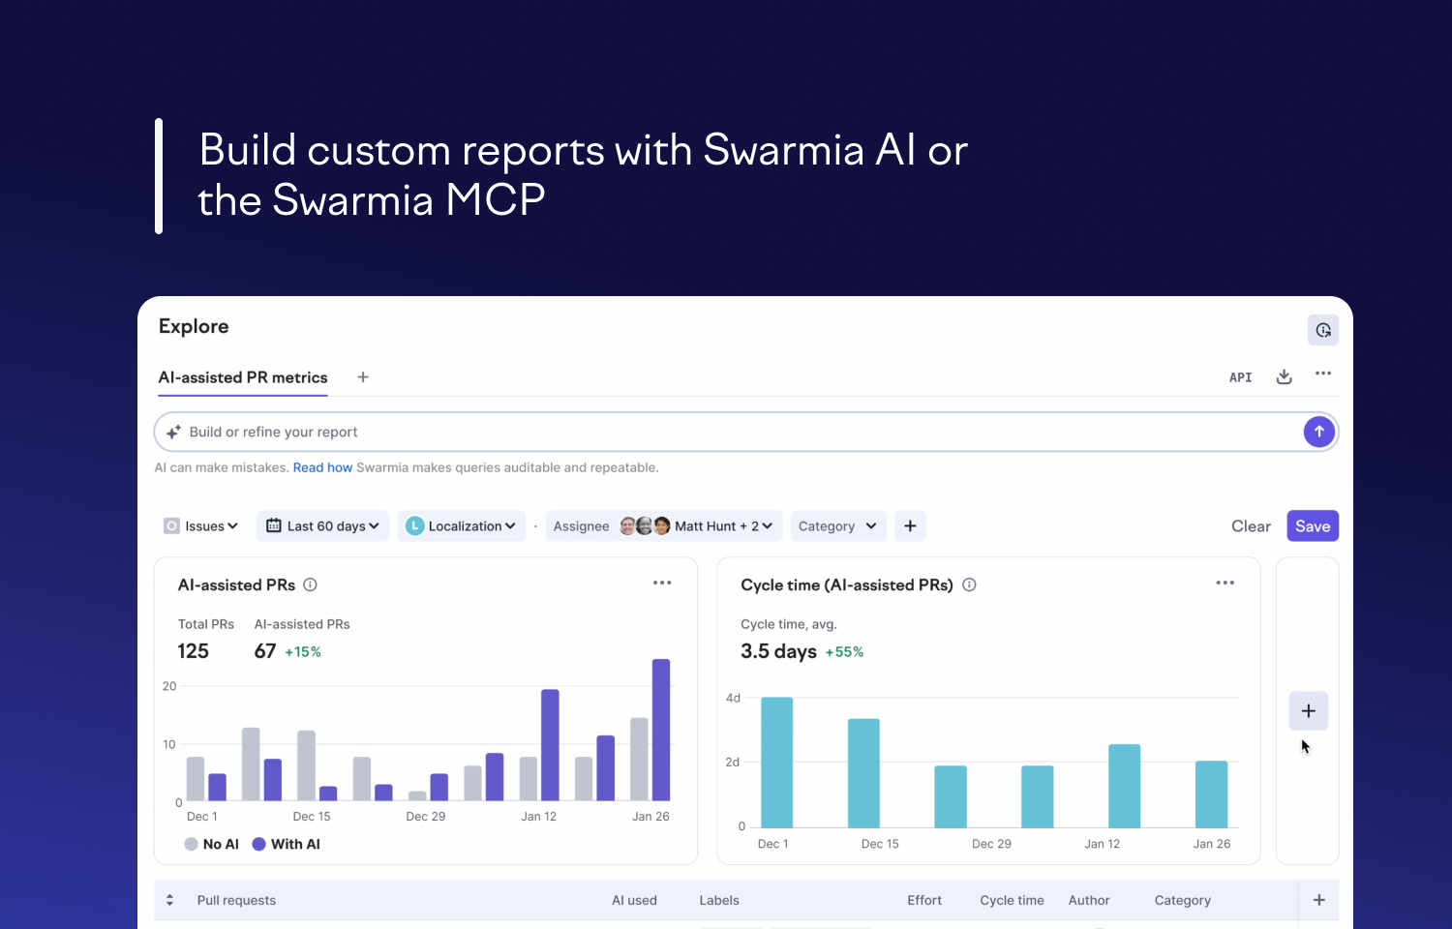Open the Localization team dropdown
1452x929 pixels.
pyautogui.click(x=462, y=526)
